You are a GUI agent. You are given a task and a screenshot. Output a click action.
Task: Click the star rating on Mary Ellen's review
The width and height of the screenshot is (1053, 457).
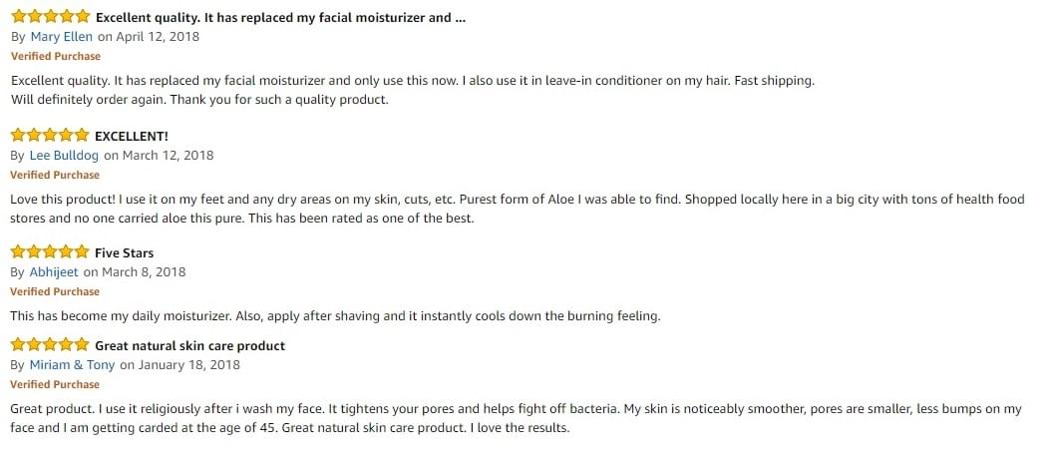point(50,17)
